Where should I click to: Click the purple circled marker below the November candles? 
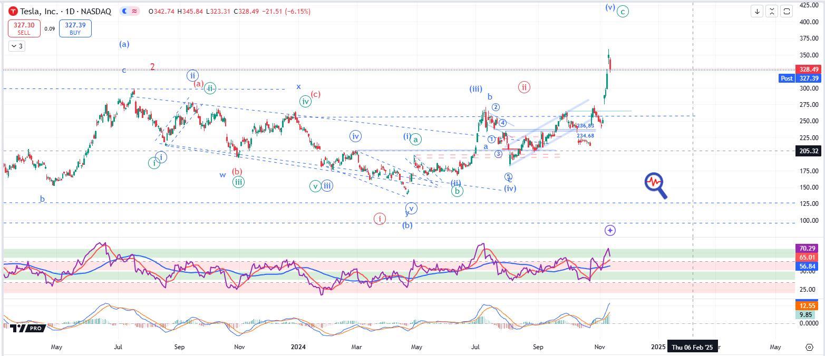click(x=610, y=230)
